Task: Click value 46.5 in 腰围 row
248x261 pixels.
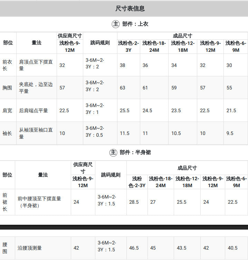Action: pos(134,248)
